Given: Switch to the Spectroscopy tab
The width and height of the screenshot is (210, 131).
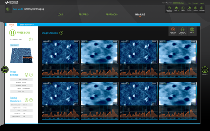Looking at the screenshot, I should (x=27, y=25).
